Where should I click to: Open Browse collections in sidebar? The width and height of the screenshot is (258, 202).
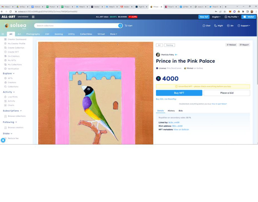(15, 116)
